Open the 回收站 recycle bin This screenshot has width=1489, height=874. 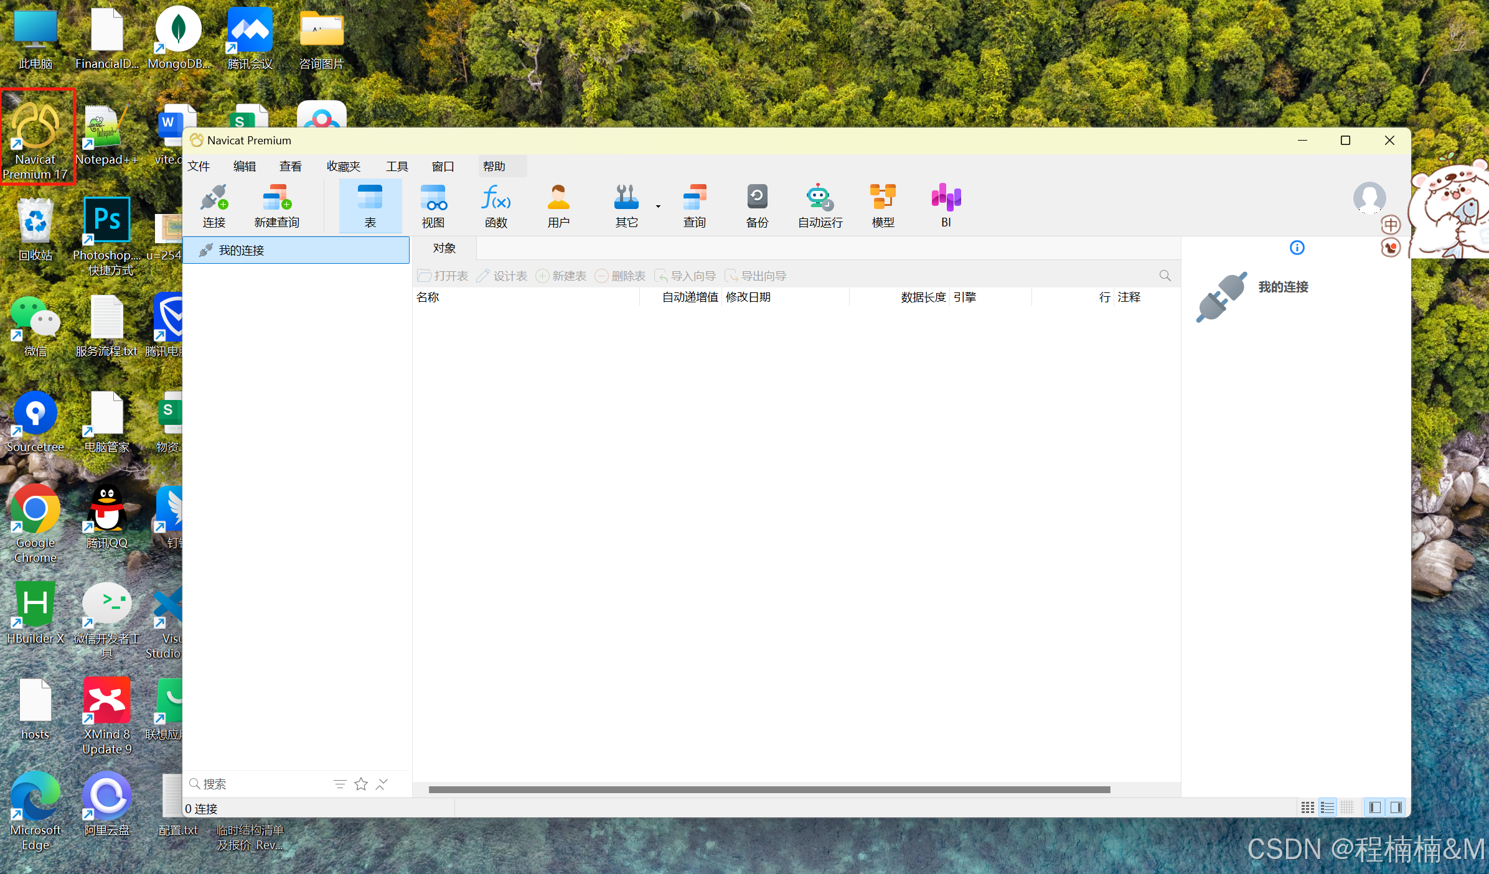[35, 229]
